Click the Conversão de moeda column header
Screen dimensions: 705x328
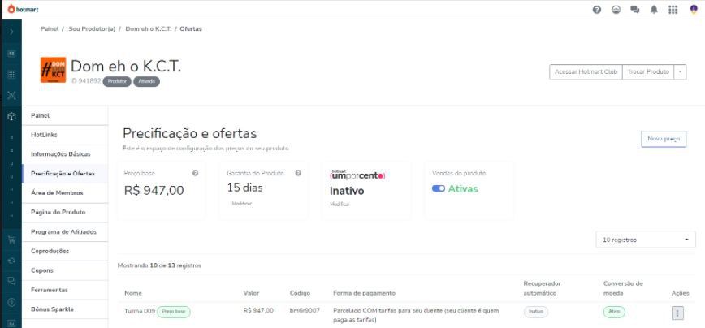click(x=623, y=288)
